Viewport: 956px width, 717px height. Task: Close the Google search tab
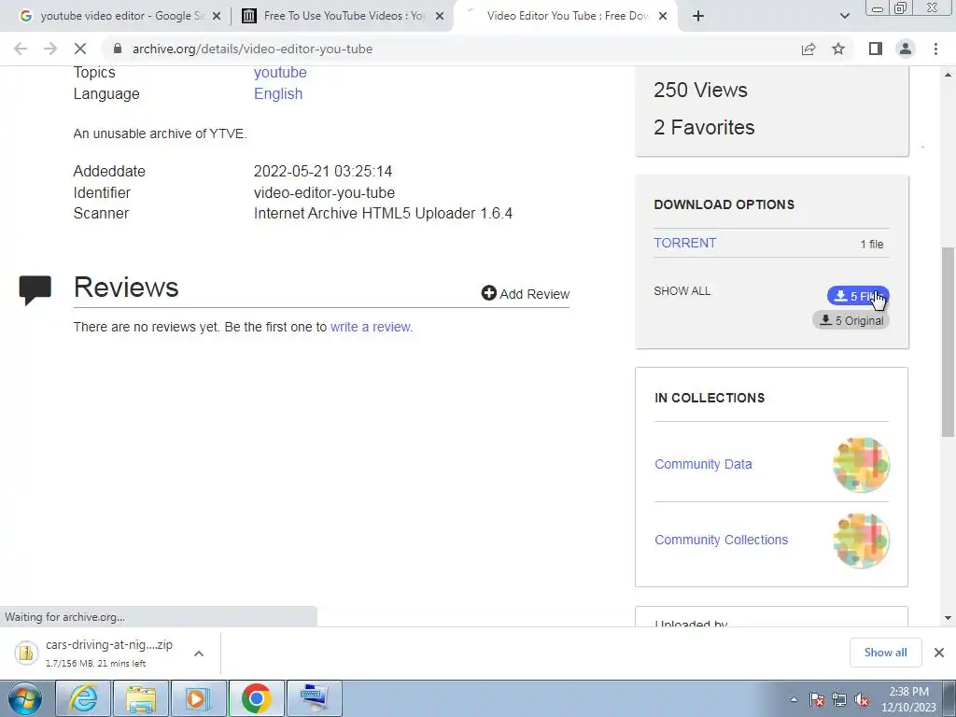(217, 16)
